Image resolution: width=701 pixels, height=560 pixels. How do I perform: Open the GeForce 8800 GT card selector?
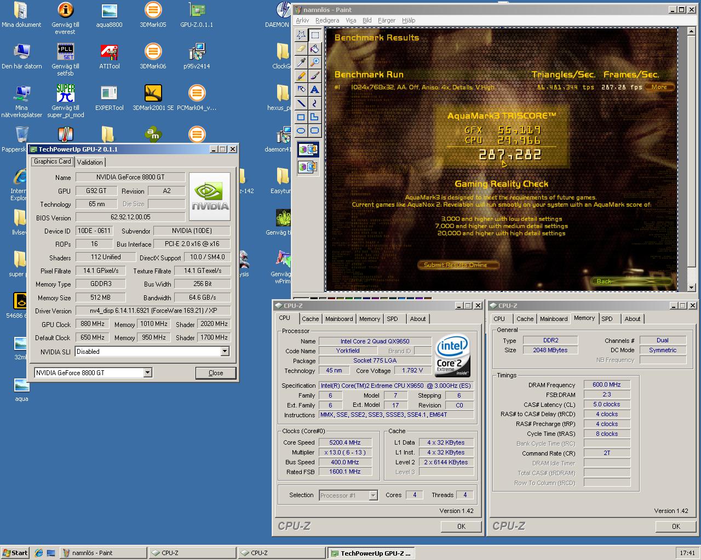[93, 372]
